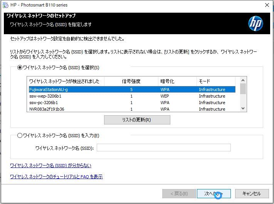Click WPA encryption cell of ssw-pc-3206b1
Viewport: 274px width, 204px height.
tap(165, 103)
